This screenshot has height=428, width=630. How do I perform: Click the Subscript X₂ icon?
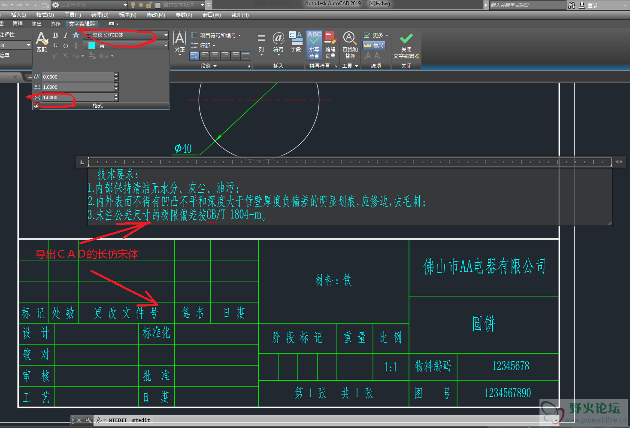[65, 56]
